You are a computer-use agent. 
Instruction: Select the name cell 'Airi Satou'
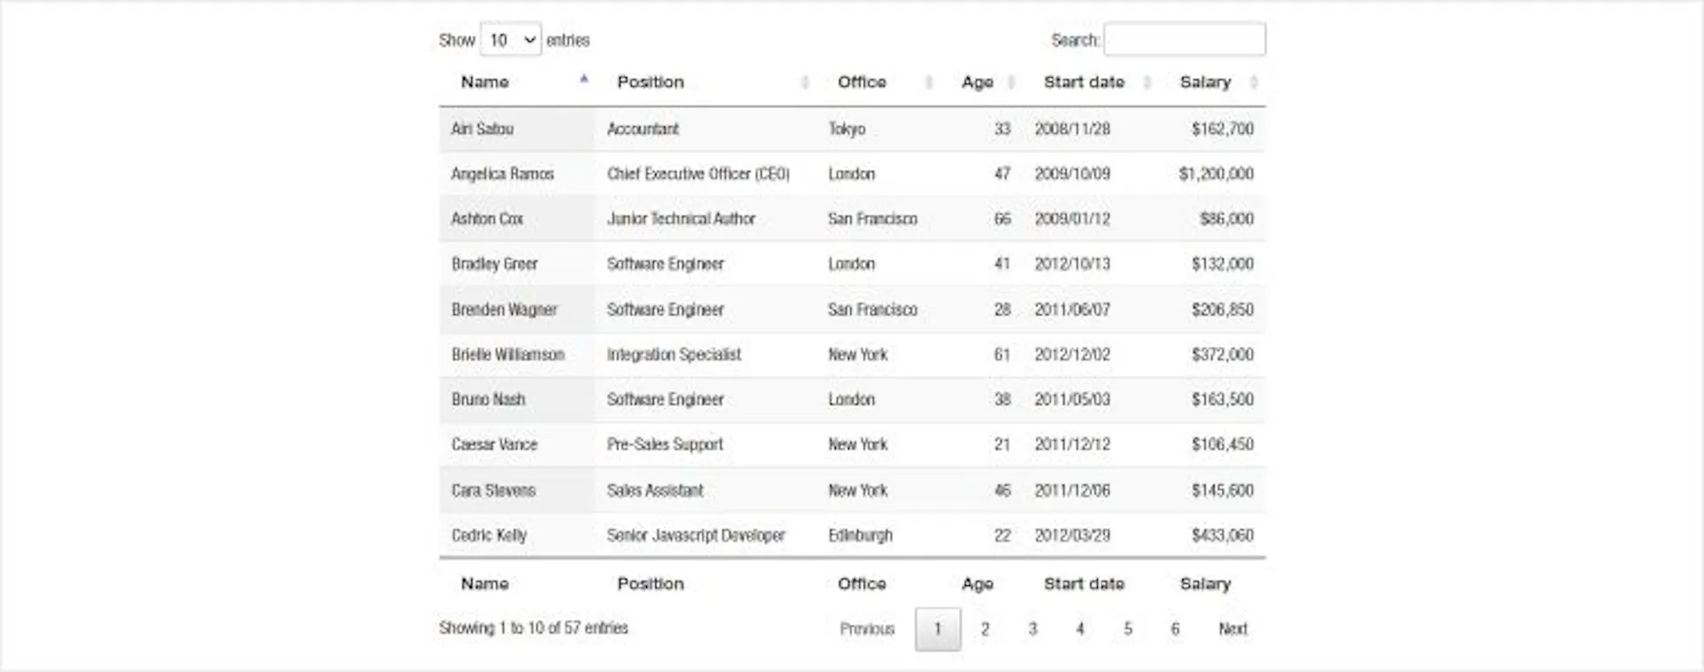coord(517,129)
